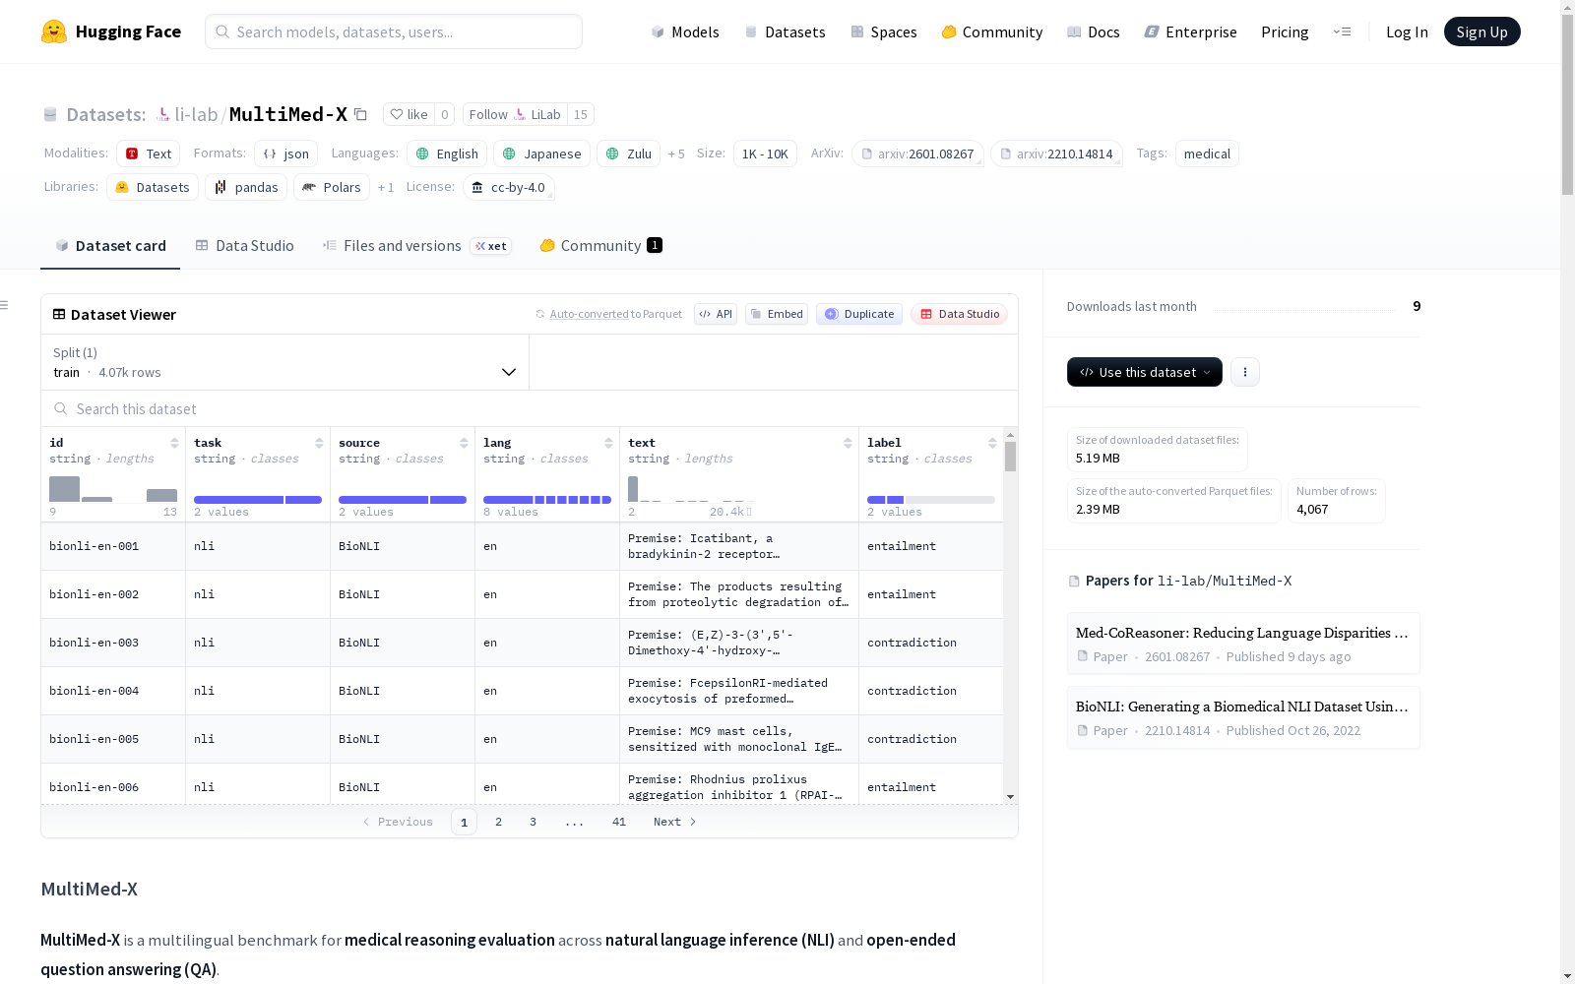The image size is (1575, 984).
Task: Sort by the text column
Action: 848,443
